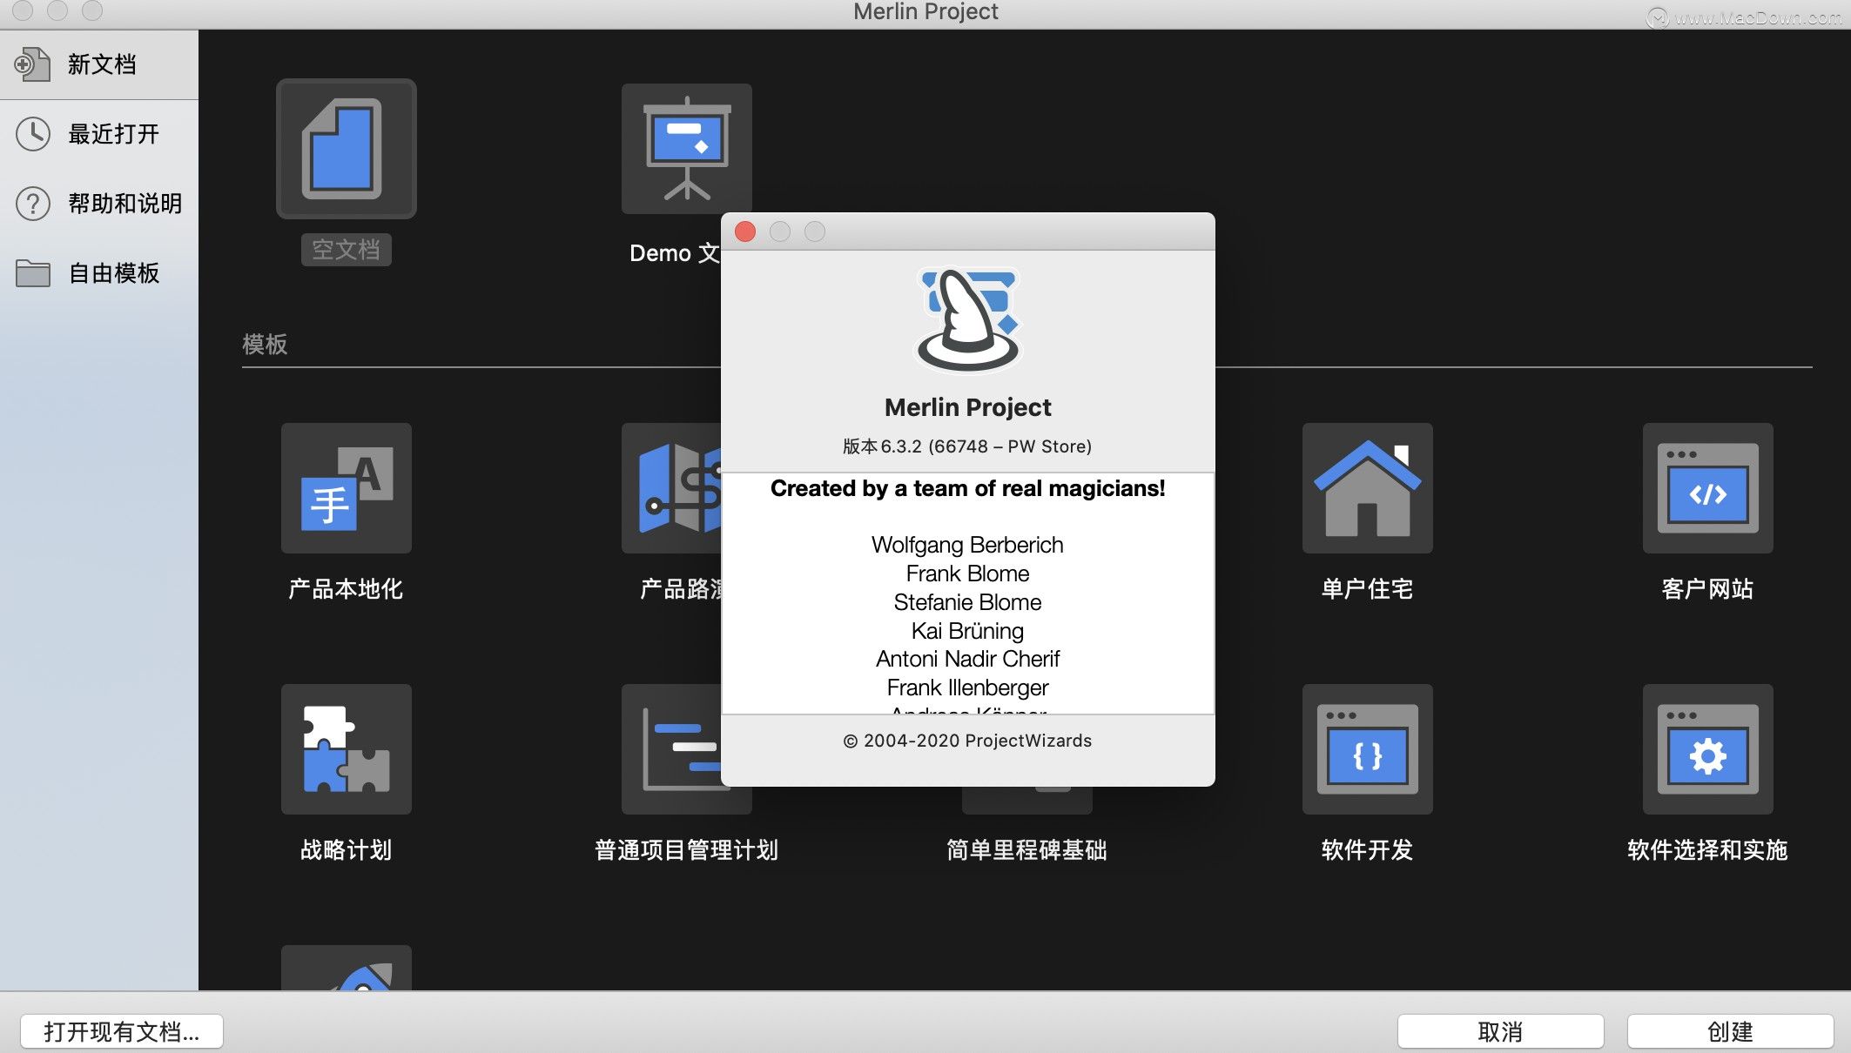Screen dimensions: 1851x1053
Task: Open the 最近打开 recent documents list
Action: 99,134
